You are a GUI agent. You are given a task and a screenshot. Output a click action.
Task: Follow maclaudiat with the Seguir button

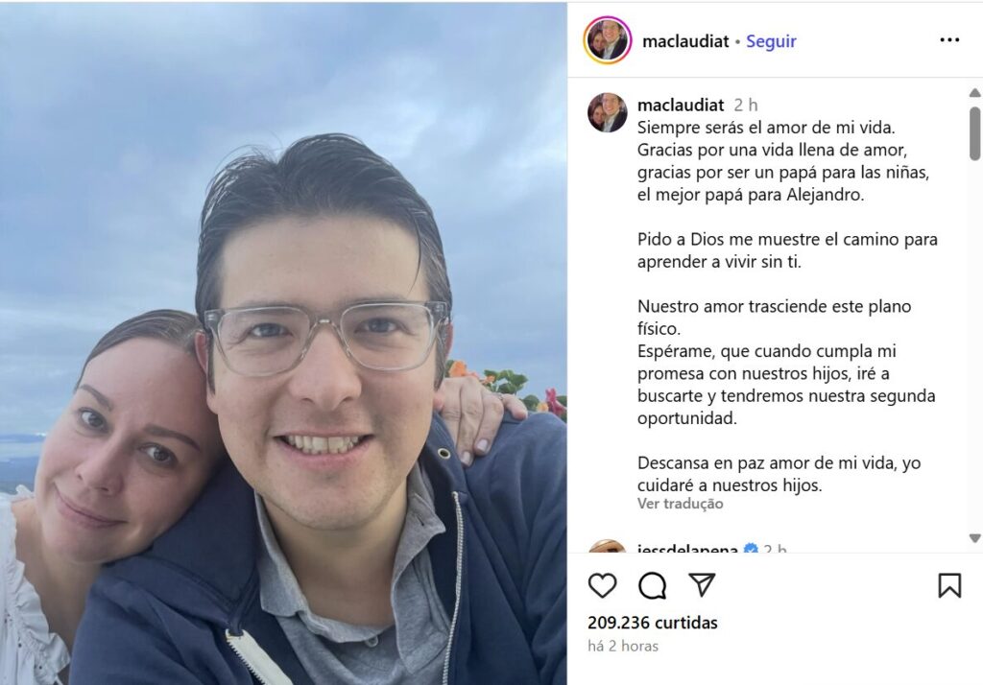point(771,41)
